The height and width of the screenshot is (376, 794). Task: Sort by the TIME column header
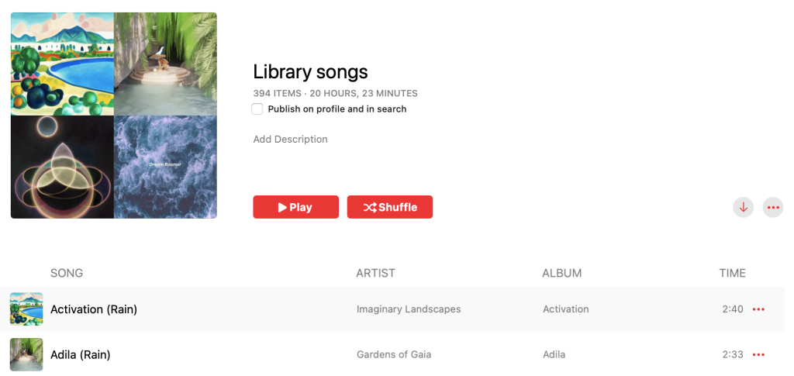tap(732, 273)
